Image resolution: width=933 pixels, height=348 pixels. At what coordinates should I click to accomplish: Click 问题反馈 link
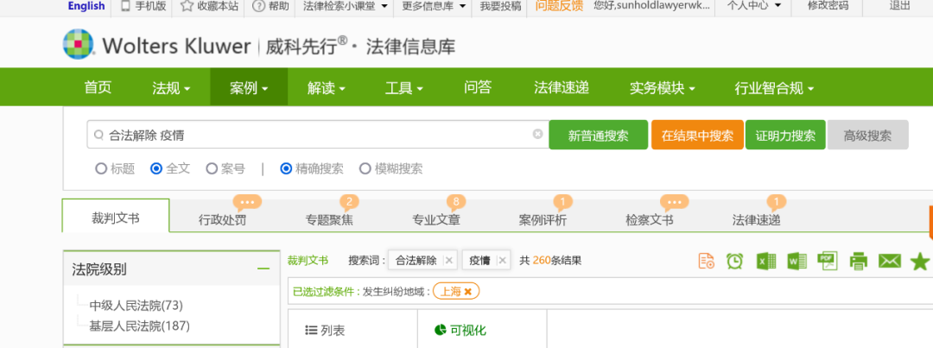pyautogui.click(x=559, y=6)
